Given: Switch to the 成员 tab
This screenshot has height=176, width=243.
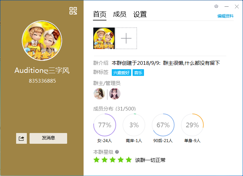Looking at the screenshot, I should point(119,14).
